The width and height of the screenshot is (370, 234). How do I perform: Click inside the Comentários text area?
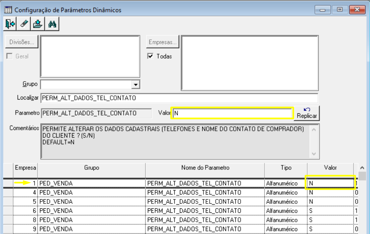point(175,141)
